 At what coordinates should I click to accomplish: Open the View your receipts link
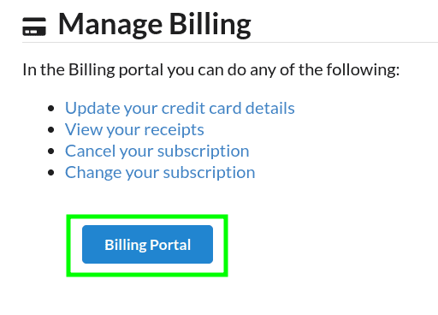click(x=134, y=130)
